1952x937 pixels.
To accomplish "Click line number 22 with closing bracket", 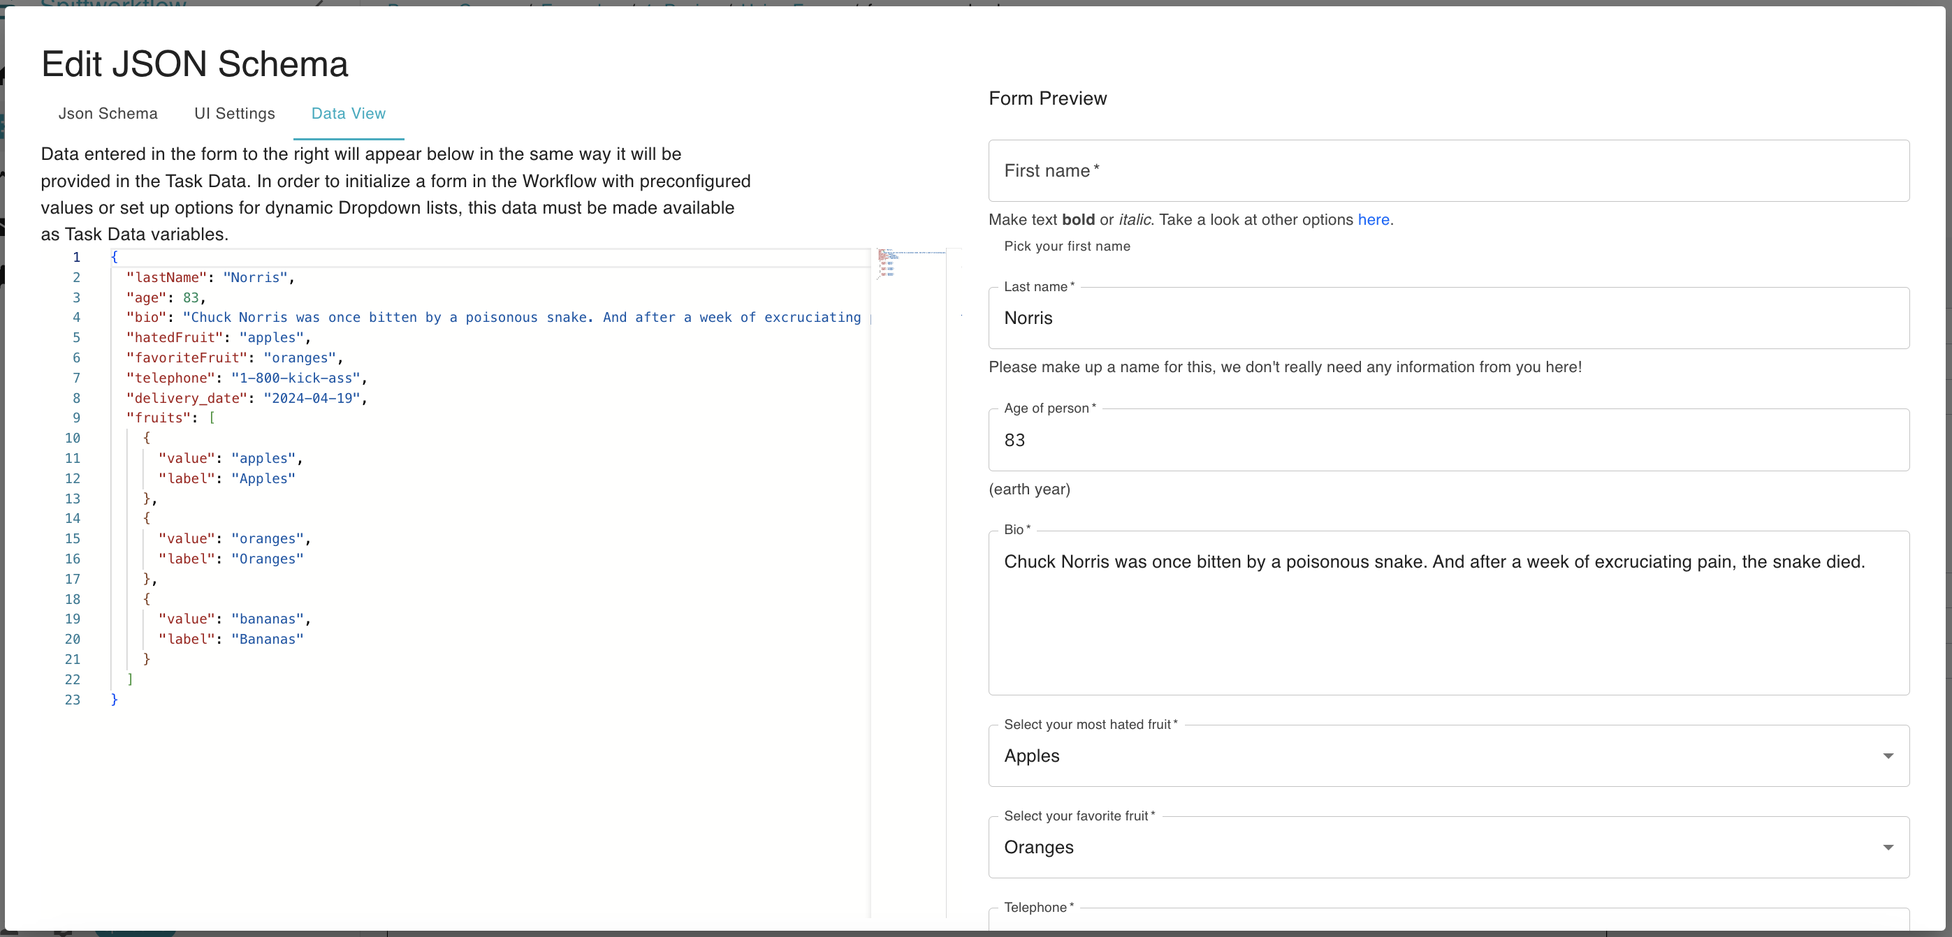I will tap(72, 679).
